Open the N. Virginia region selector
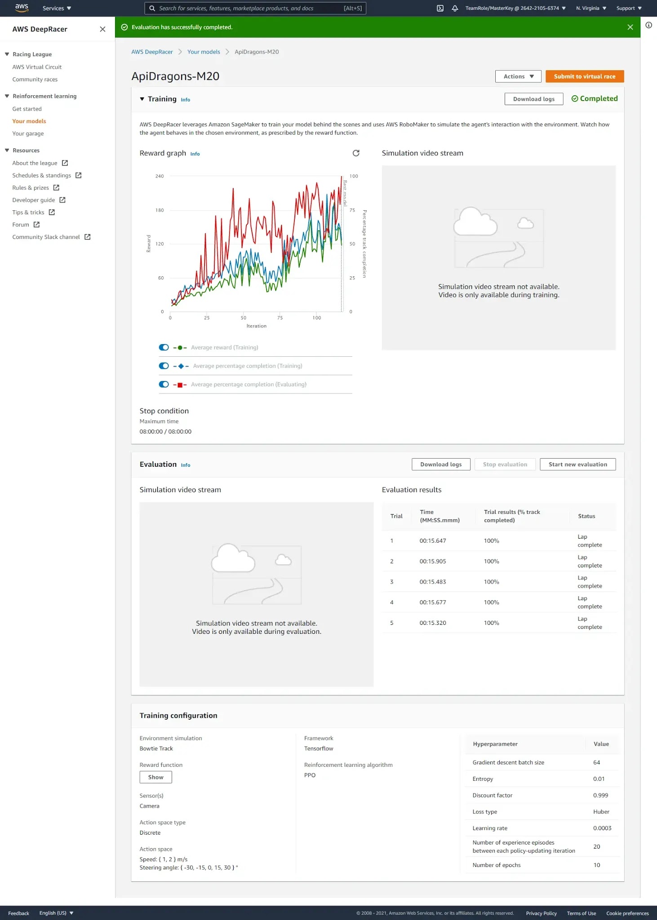This screenshot has height=920, width=657. [x=591, y=9]
